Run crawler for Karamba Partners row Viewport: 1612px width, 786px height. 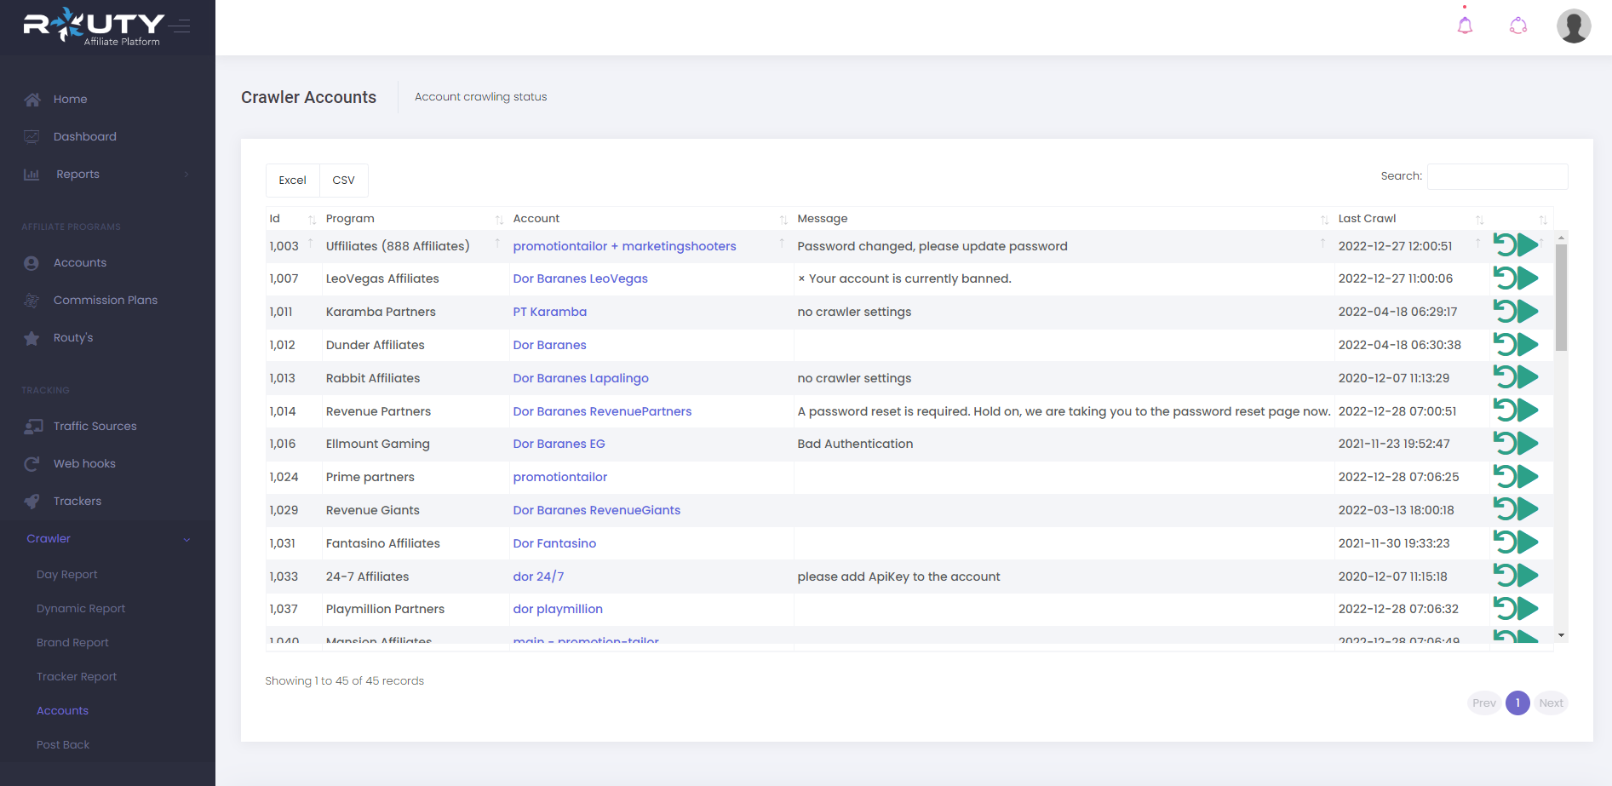click(1528, 311)
